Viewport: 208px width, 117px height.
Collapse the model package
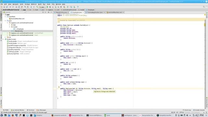pyautogui.click(x=10, y=27)
